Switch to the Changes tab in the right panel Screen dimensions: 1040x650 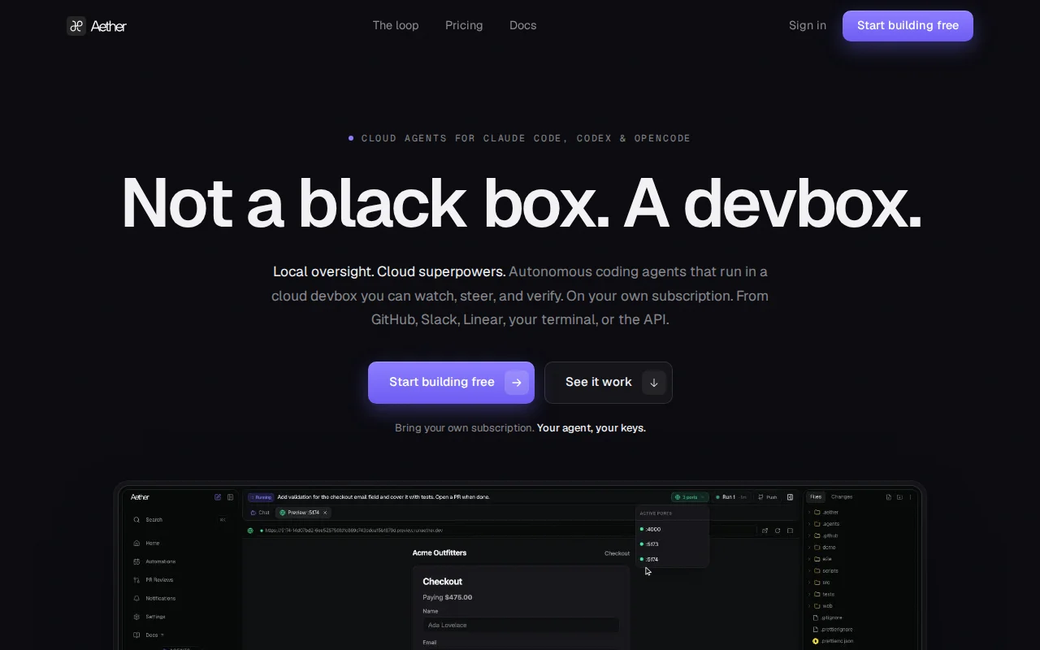point(842,497)
